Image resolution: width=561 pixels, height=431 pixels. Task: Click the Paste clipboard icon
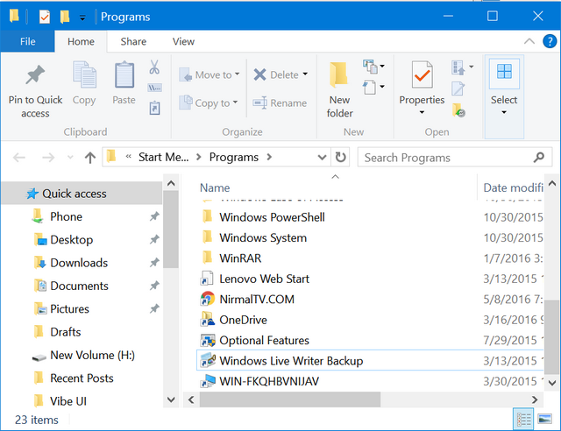click(x=124, y=74)
